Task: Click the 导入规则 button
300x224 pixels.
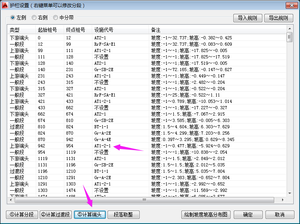Action: click(247, 18)
